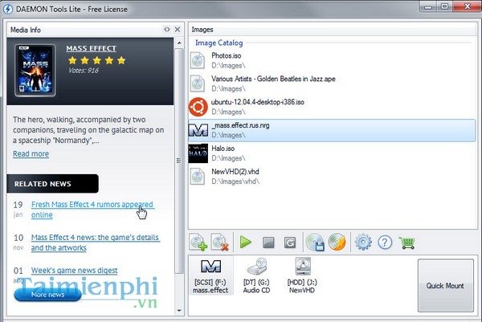The image size is (482, 322).
Task: Click the Image Catalog header
Action: click(x=219, y=43)
